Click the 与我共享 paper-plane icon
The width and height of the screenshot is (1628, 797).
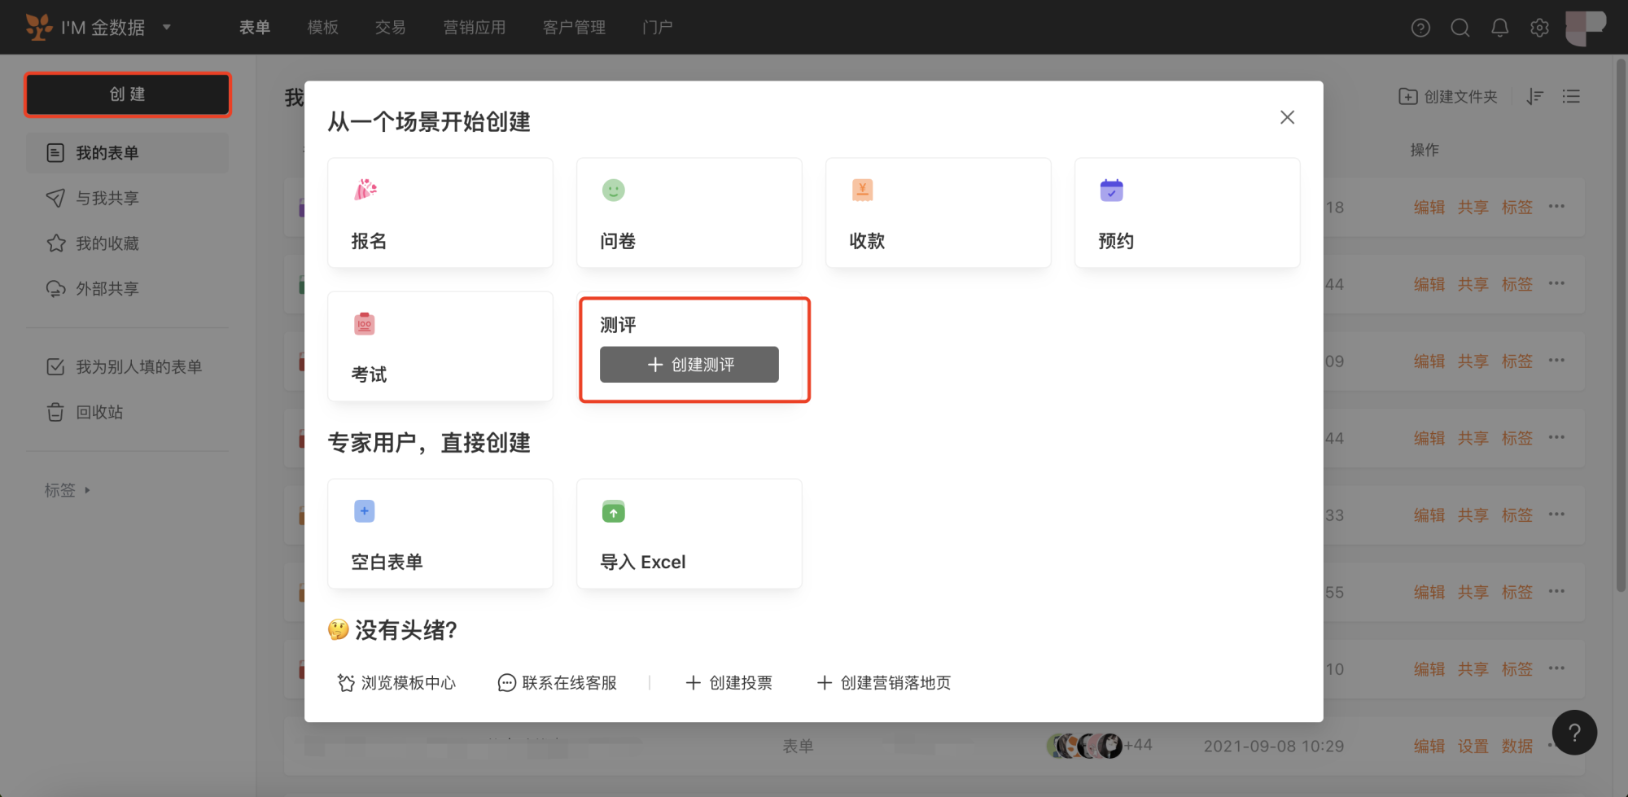pyautogui.click(x=55, y=198)
